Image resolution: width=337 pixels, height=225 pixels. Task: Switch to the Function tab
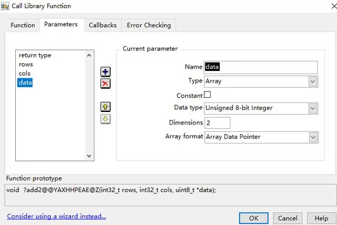23,25
